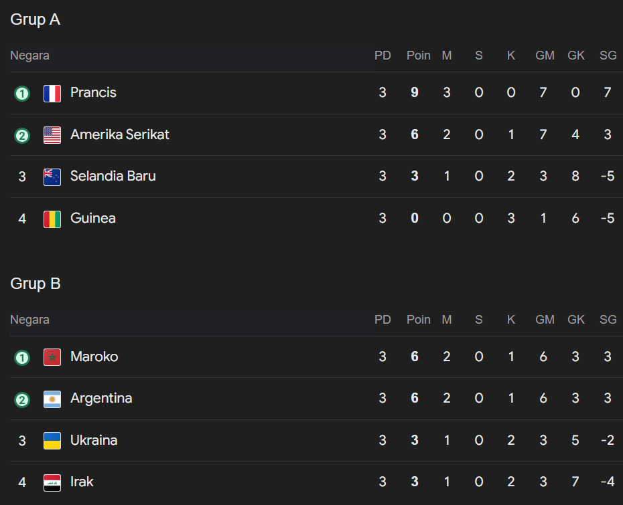The width and height of the screenshot is (623, 505).
Task: Click the New Zealand flag icon
Action: tap(52, 177)
